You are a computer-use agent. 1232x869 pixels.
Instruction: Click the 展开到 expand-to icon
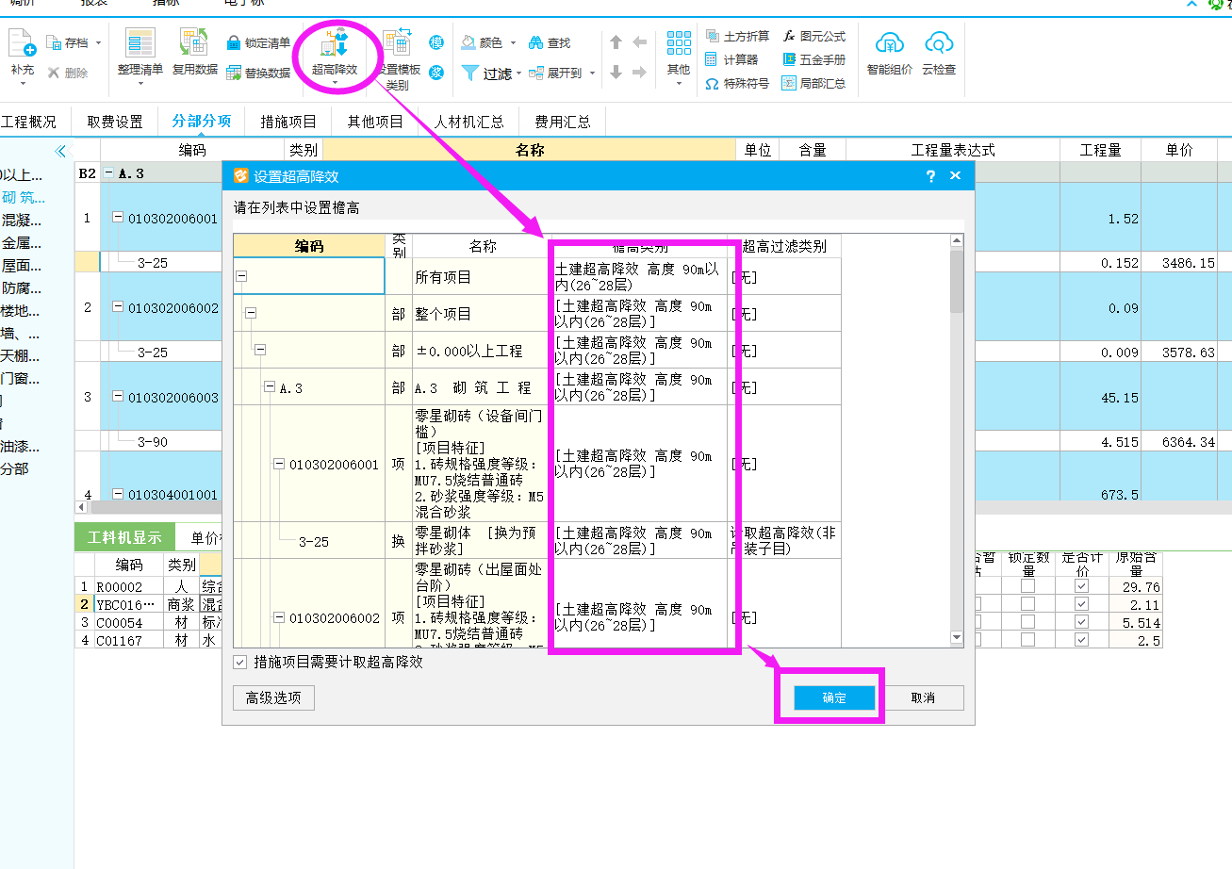[x=536, y=73]
